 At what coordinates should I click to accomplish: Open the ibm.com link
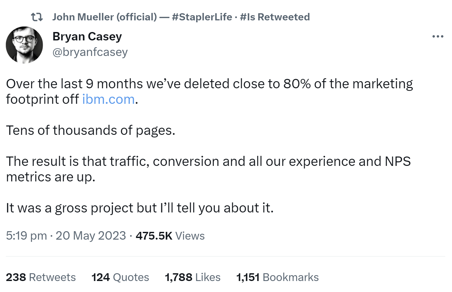tap(108, 99)
